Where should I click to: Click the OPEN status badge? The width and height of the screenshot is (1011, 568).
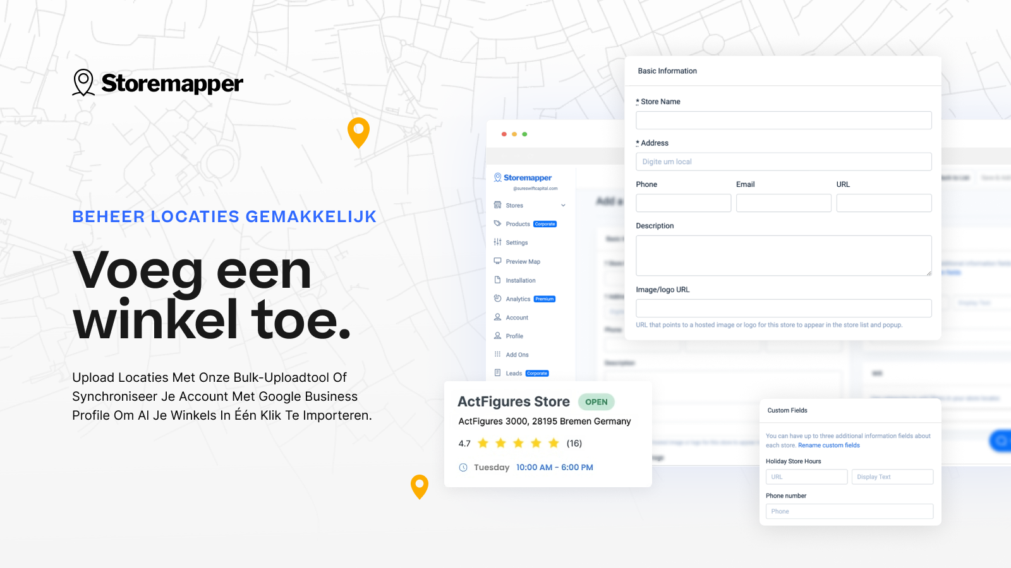[x=596, y=402]
